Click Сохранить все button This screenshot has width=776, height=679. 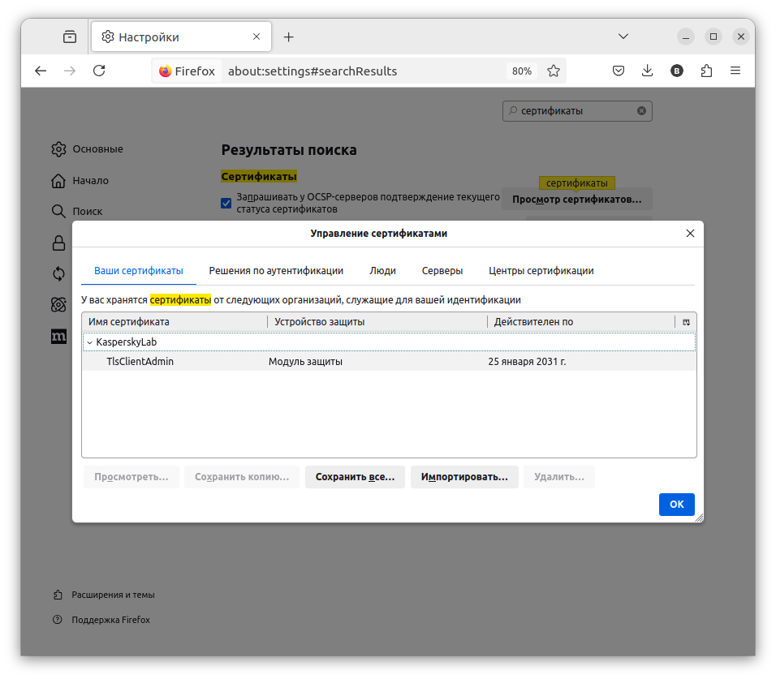[x=355, y=477]
